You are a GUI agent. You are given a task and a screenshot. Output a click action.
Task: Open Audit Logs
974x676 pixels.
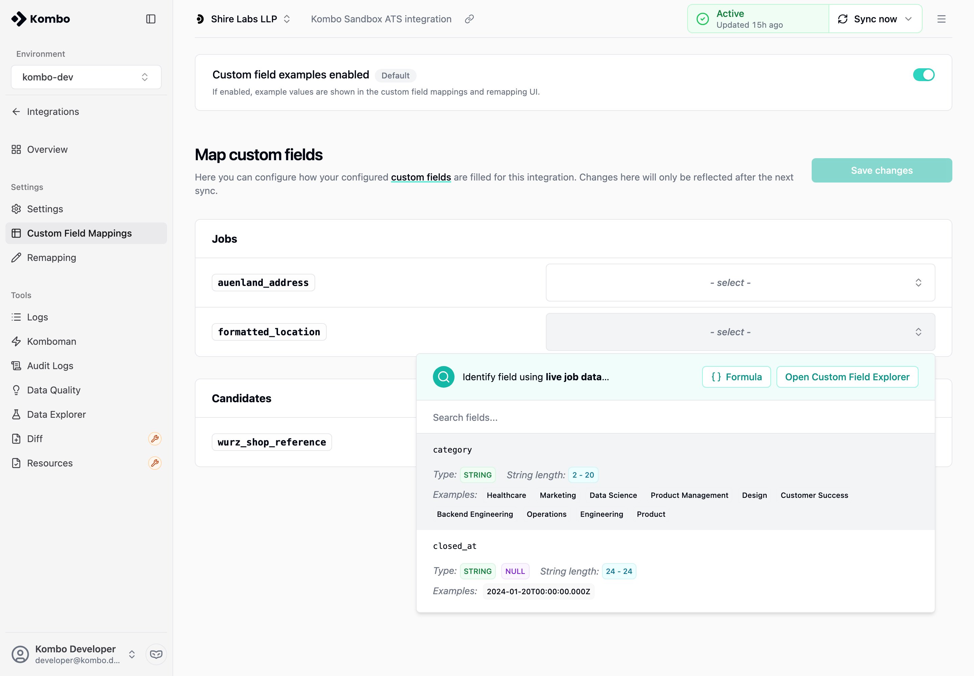click(x=50, y=365)
